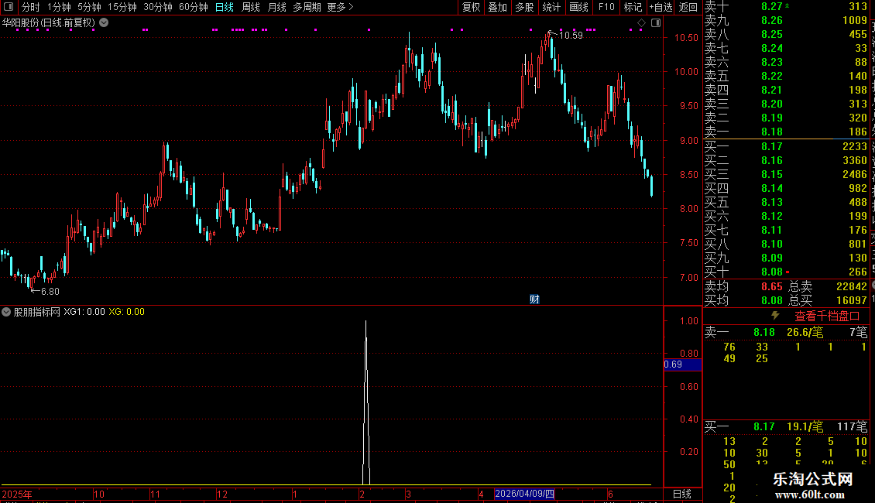Select the 5分钟 period tab

coord(89,7)
